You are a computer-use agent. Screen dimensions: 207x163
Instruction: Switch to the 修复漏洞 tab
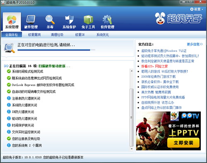coord(34,35)
